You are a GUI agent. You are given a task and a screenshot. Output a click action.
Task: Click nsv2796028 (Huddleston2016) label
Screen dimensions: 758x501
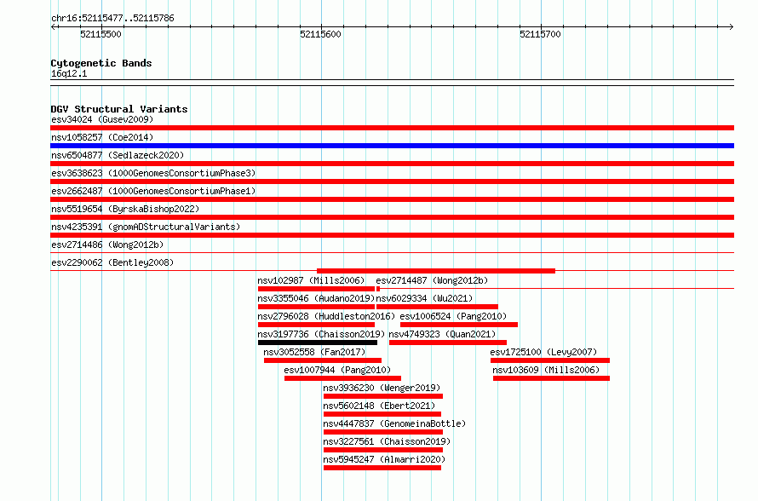[x=326, y=316]
